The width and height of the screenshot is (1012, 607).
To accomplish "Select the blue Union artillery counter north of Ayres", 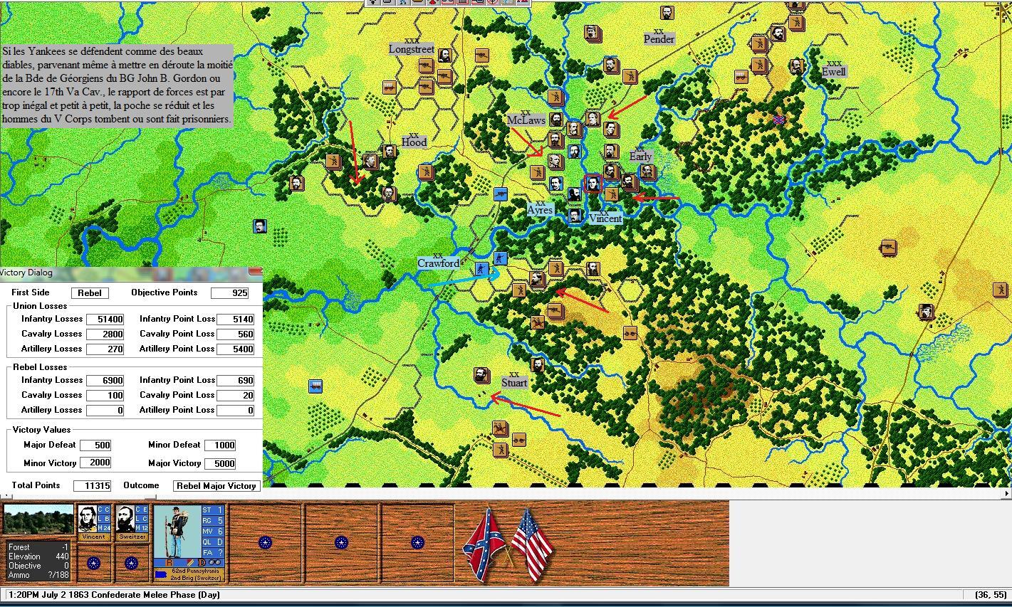I will [x=501, y=194].
